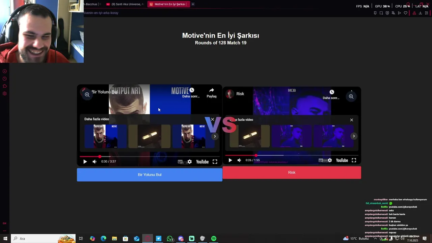Open middle purple thumbnail in Risk panel
This screenshot has width=432, height=243.
292,136
